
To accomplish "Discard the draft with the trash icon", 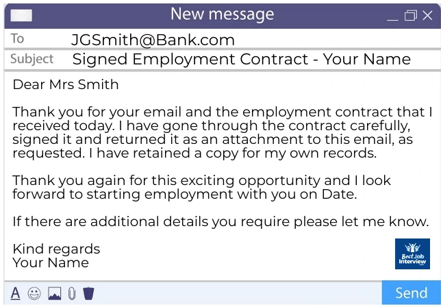I will coord(88,293).
